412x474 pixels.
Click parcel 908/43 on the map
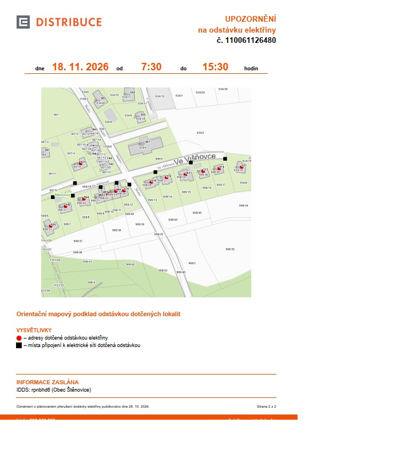pyautogui.click(x=163, y=270)
